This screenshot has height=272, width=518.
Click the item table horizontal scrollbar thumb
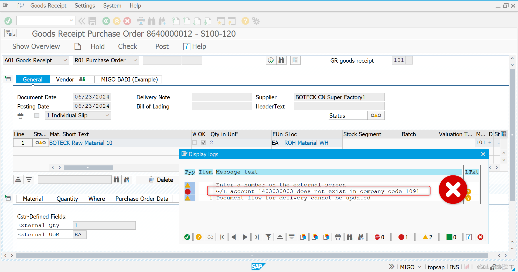coord(88,168)
